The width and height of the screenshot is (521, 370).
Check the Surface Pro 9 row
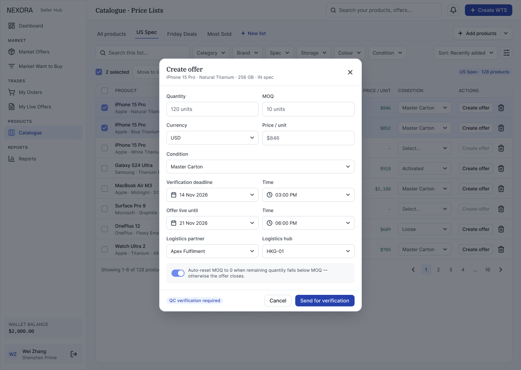pos(105,209)
